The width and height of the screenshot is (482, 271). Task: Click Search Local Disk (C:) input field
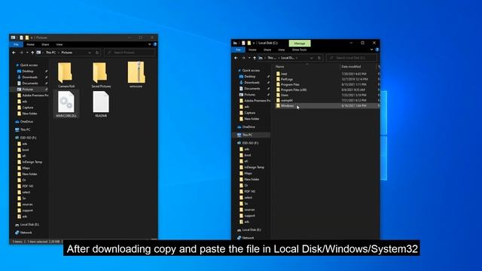pyautogui.click(x=351, y=58)
